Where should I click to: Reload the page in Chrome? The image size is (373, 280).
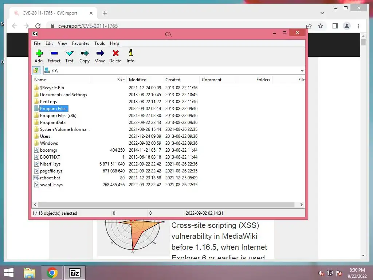point(38,26)
